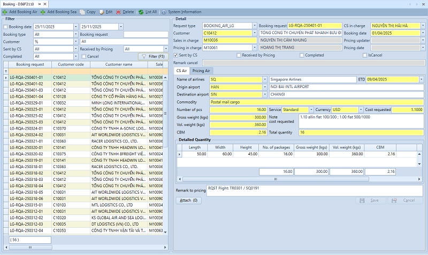Image resolution: width=428 pixels, height=255 pixels.
Task: Toggle the Received by Pricing checkbox in Detail
Action: click(x=239, y=55)
